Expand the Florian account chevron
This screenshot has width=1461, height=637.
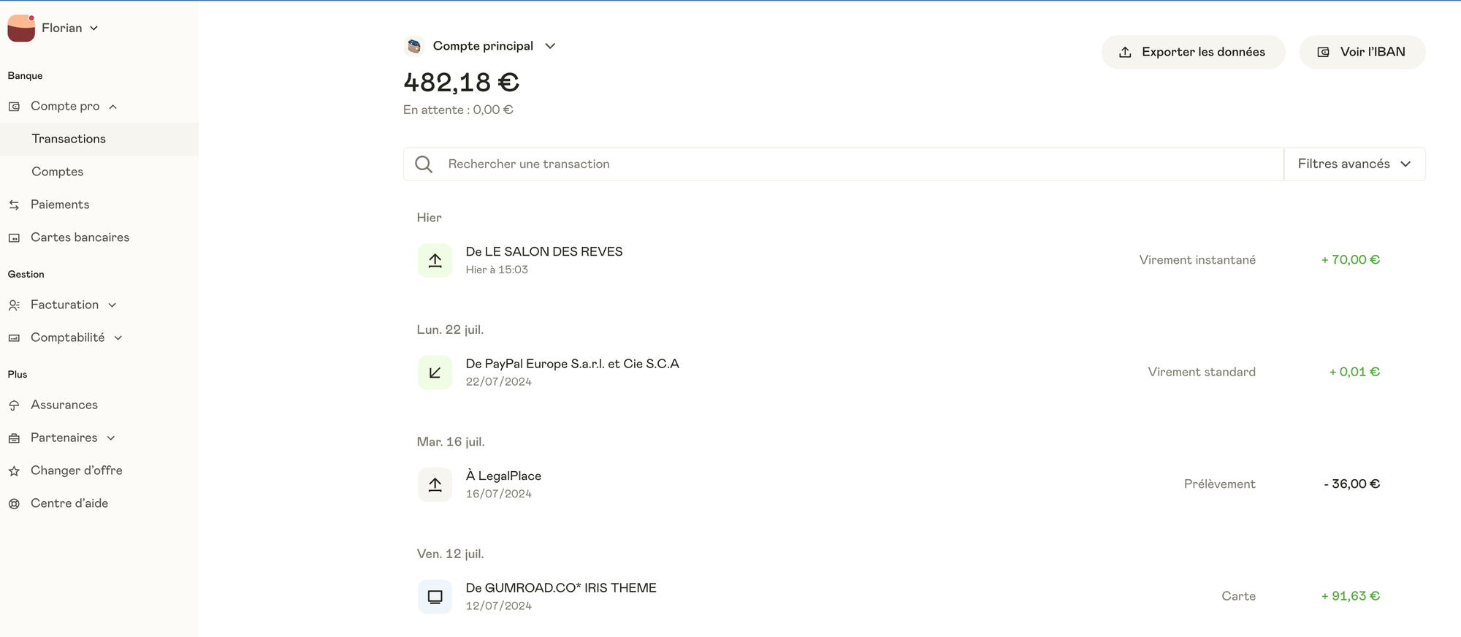(x=94, y=28)
